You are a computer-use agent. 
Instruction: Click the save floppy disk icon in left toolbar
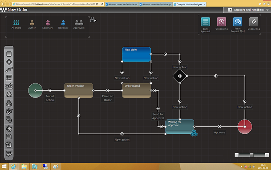point(9,136)
